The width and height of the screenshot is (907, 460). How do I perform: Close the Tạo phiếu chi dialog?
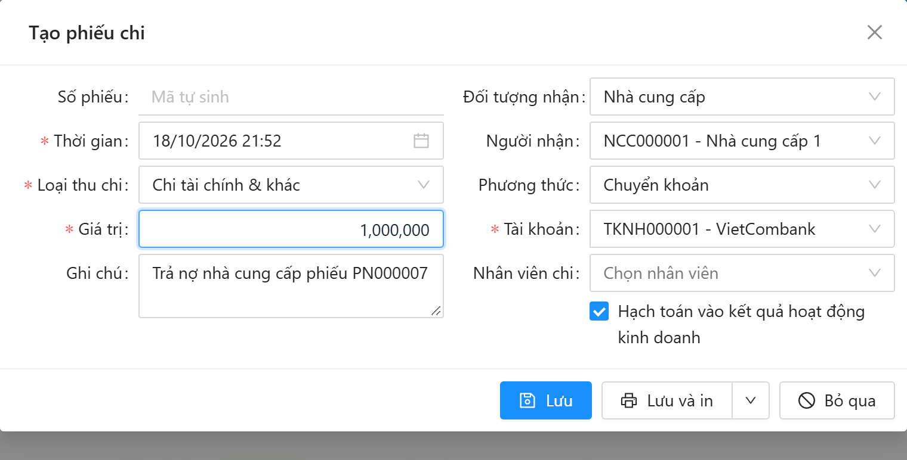click(874, 32)
